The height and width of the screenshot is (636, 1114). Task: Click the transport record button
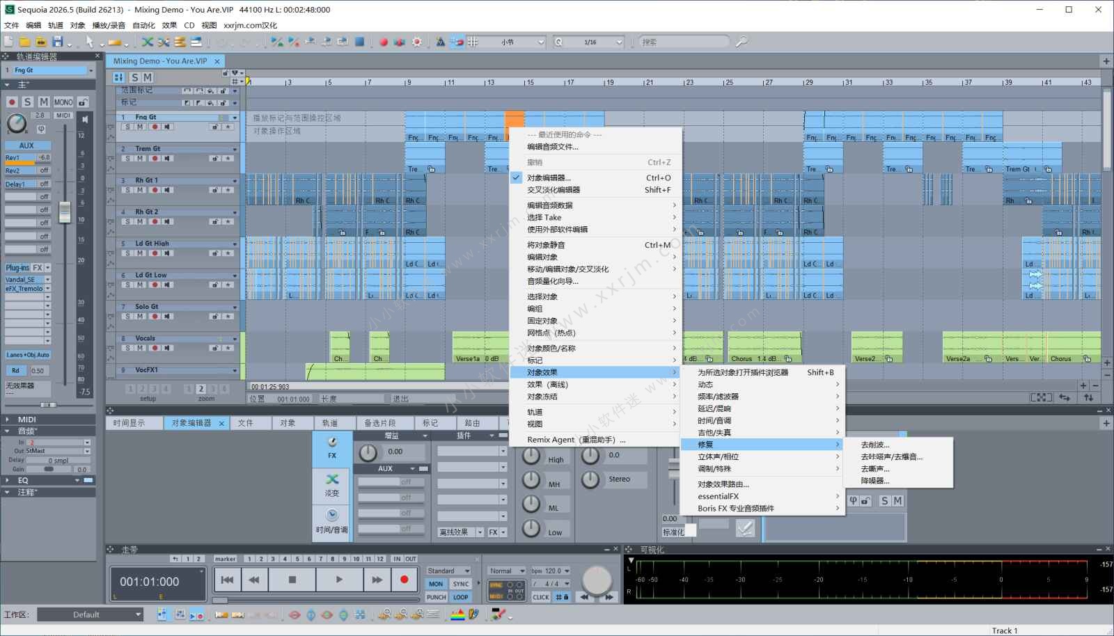404,579
